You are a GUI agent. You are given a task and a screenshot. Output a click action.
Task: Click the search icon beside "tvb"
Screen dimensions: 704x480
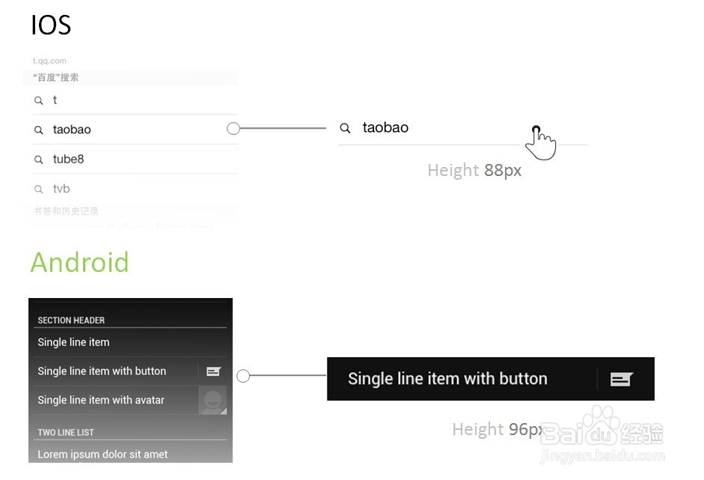39,189
